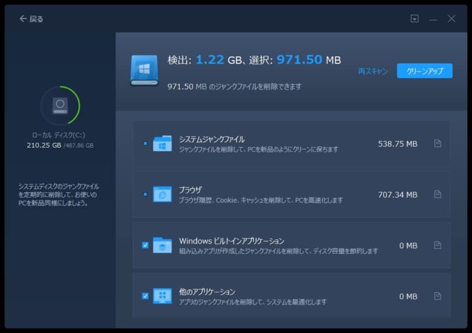This screenshot has height=333, width=472.
Task: Click the circular local disk usage indicator
Action: tap(60, 105)
